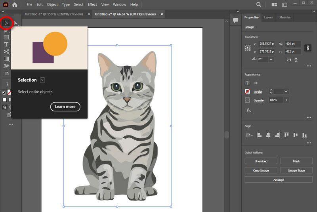The image size is (317, 212).
Task: Open the Window menu
Action: [120, 4]
